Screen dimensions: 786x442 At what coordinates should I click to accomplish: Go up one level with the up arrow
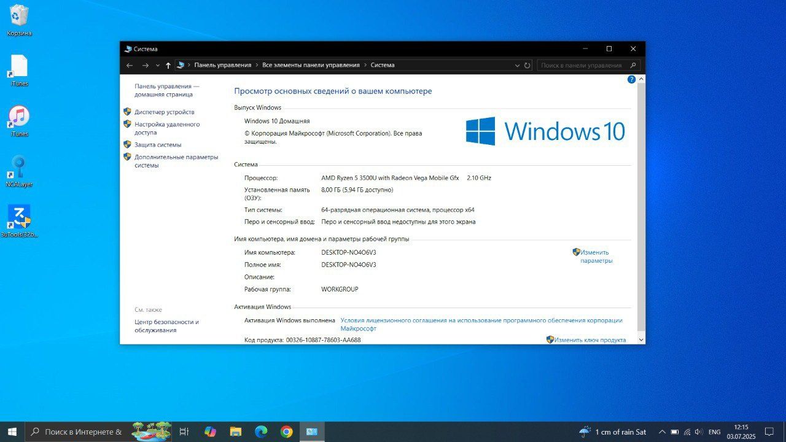[168, 65]
